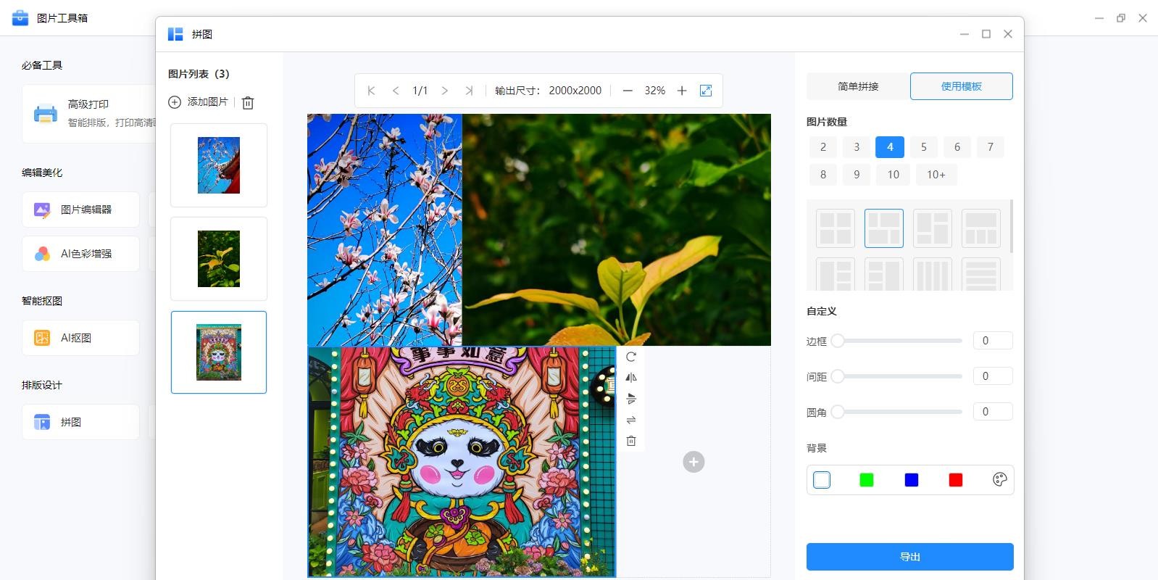Click the fit-to-window zoom icon
The image size is (1158, 580).
pos(705,91)
